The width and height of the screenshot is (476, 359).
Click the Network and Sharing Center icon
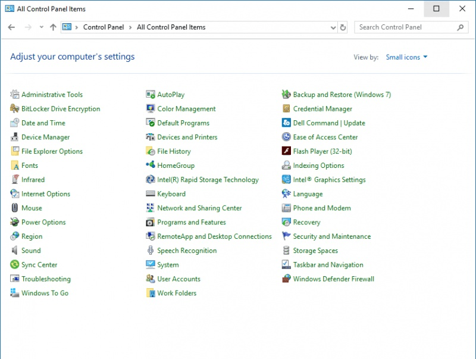coord(151,208)
